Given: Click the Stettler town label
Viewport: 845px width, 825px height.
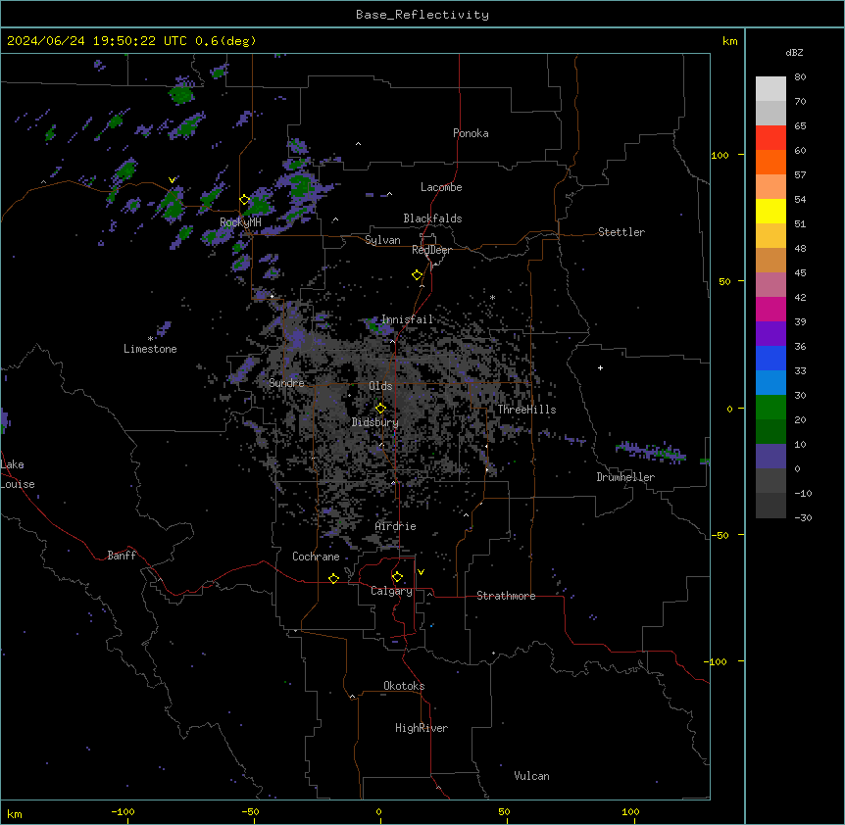Looking at the screenshot, I should 621,232.
